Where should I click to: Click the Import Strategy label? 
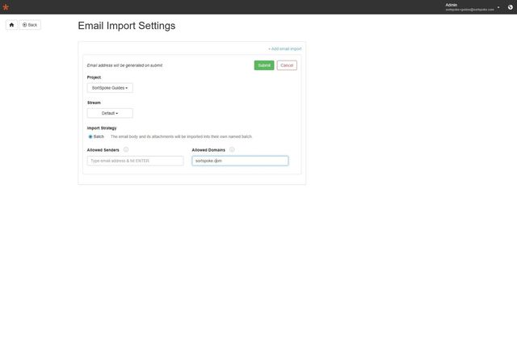(102, 128)
